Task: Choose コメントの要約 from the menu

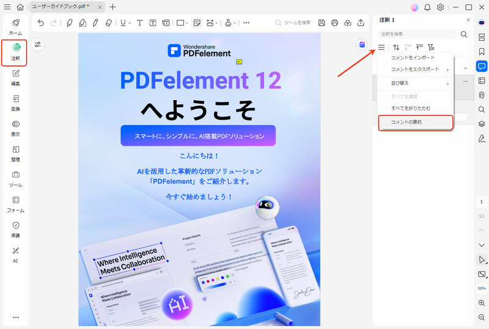Action: point(416,123)
